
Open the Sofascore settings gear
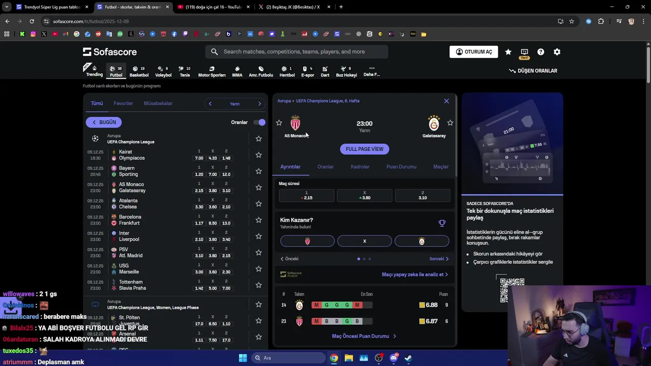click(x=557, y=52)
